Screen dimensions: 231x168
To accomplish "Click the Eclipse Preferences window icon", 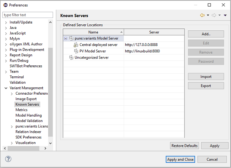I will [x=5, y=5].
